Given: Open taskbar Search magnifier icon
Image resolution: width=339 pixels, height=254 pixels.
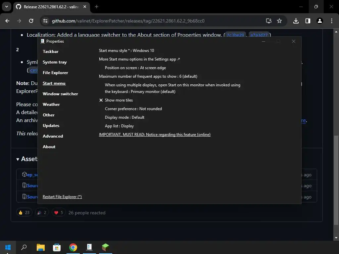Looking at the screenshot, I should pyautogui.click(x=24, y=247).
